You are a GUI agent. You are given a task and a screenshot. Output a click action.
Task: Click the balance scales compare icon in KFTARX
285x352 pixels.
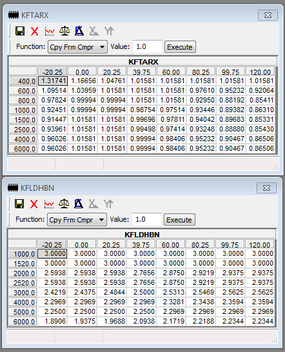pos(64,31)
